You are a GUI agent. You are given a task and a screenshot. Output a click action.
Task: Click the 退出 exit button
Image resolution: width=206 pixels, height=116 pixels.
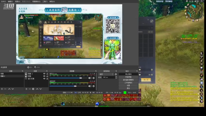(128, 88)
